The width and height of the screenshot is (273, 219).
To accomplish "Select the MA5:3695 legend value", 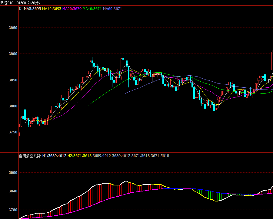I will pyautogui.click(x=32, y=9).
